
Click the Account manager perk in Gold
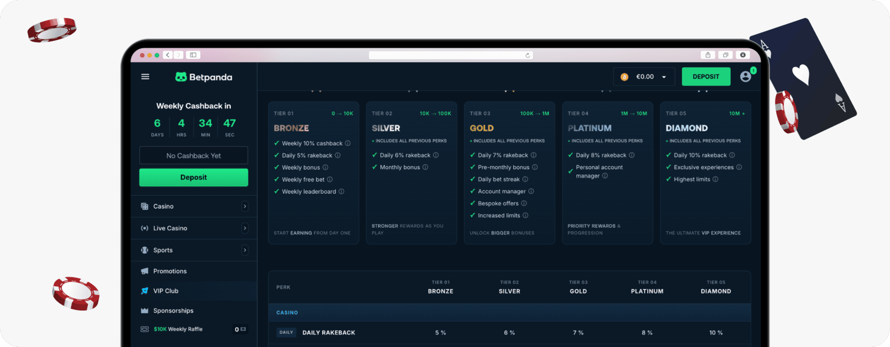click(502, 191)
